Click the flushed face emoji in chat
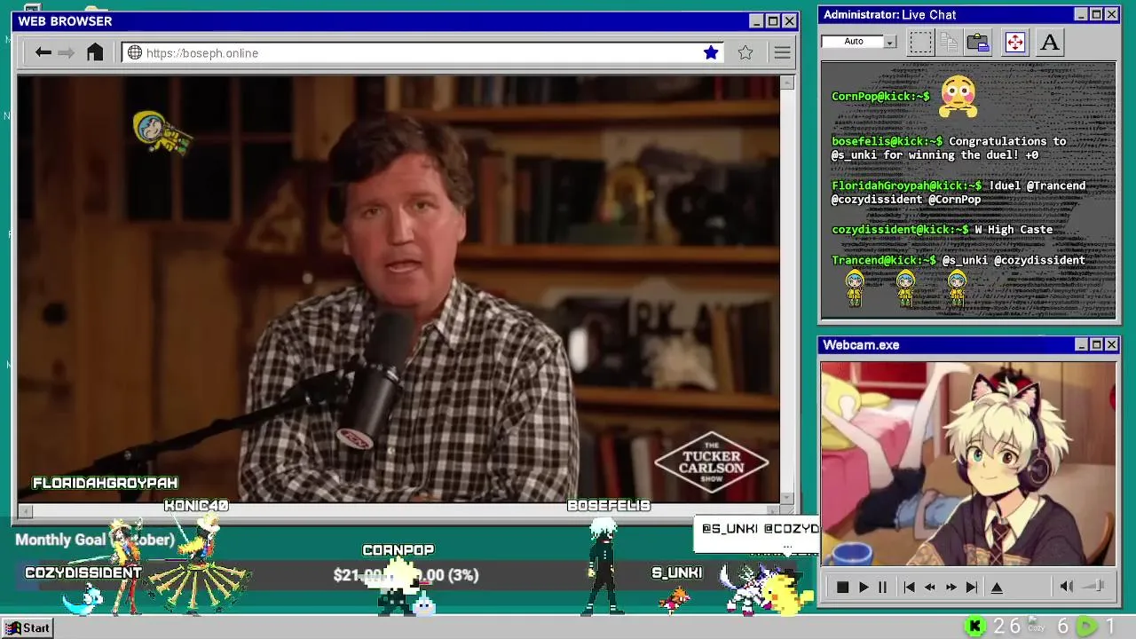This screenshot has width=1136, height=639. tap(958, 97)
